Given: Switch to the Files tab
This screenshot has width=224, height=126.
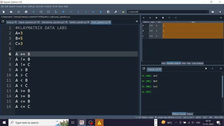Looking at the screenshot, I should (x=189, y=63).
